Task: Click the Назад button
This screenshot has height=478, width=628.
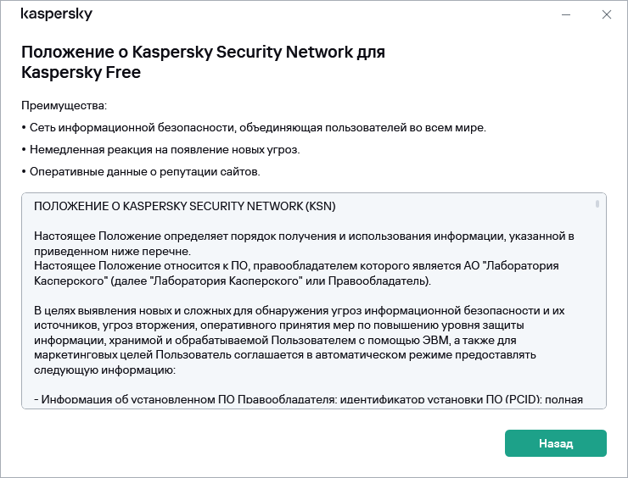Action: tap(555, 443)
